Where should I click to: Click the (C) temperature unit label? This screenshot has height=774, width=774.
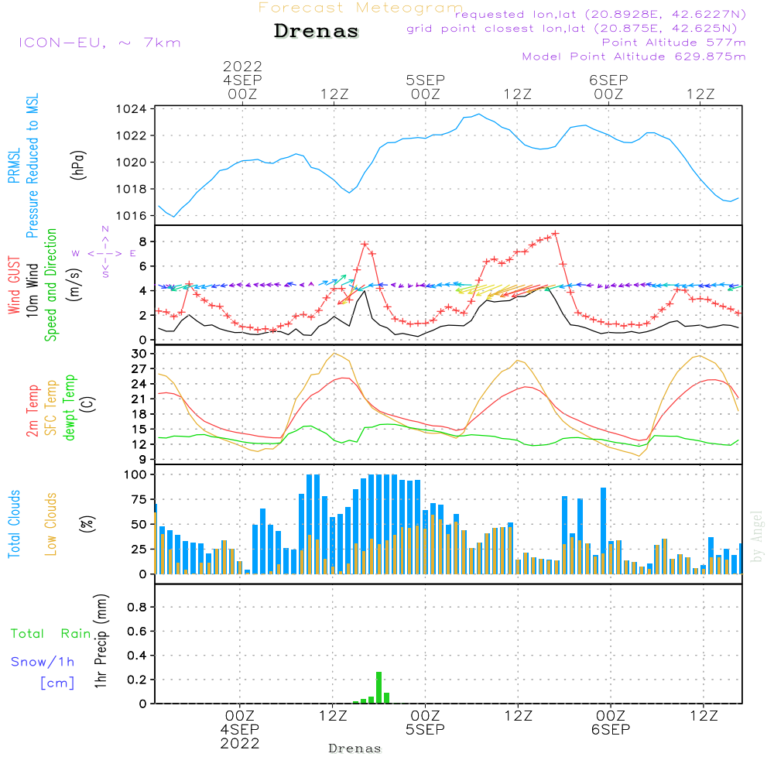(x=87, y=404)
